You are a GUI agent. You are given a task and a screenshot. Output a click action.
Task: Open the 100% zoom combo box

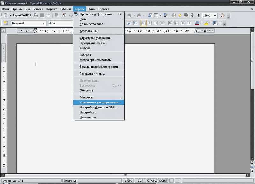pos(210,16)
